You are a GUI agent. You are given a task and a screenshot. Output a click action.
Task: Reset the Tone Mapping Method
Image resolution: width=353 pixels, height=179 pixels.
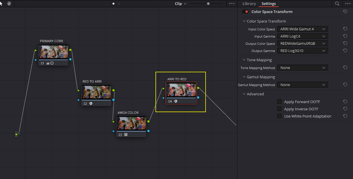[345, 67]
